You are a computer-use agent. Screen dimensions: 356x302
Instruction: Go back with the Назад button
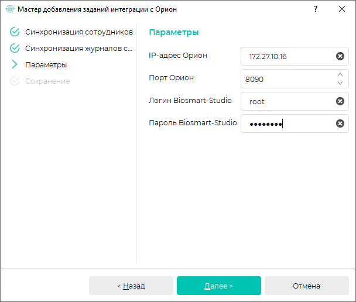pos(131,286)
